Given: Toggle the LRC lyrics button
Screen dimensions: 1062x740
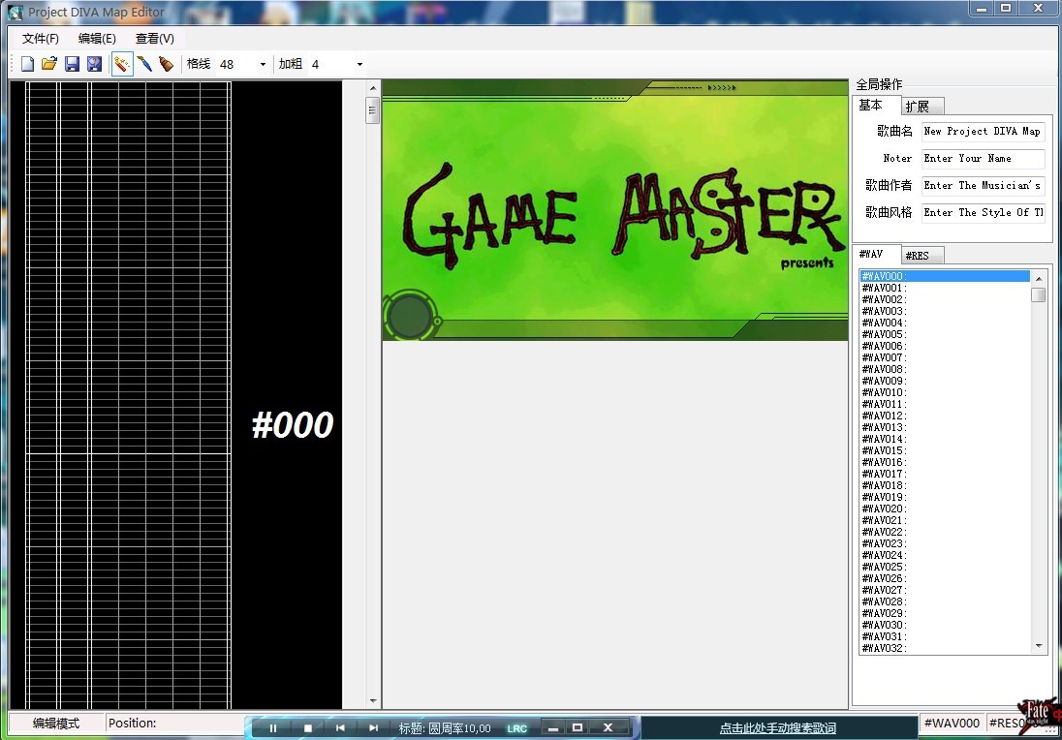Looking at the screenshot, I should 516,728.
